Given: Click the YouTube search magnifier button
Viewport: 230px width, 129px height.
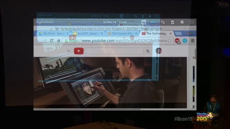Looking at the screenshot, I should [x=148, y=51].
